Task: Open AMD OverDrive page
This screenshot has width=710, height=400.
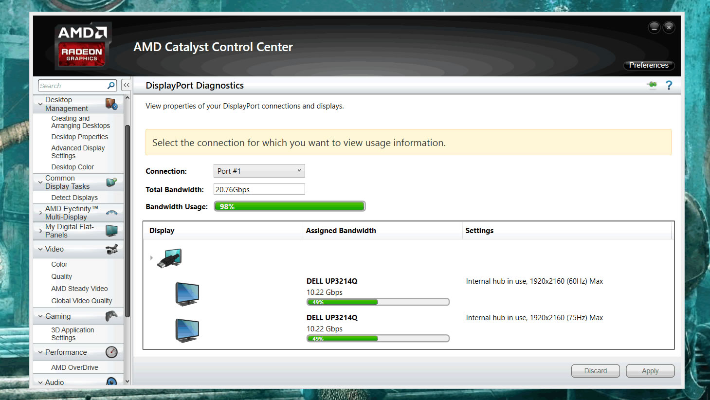Action: [74, 367]
